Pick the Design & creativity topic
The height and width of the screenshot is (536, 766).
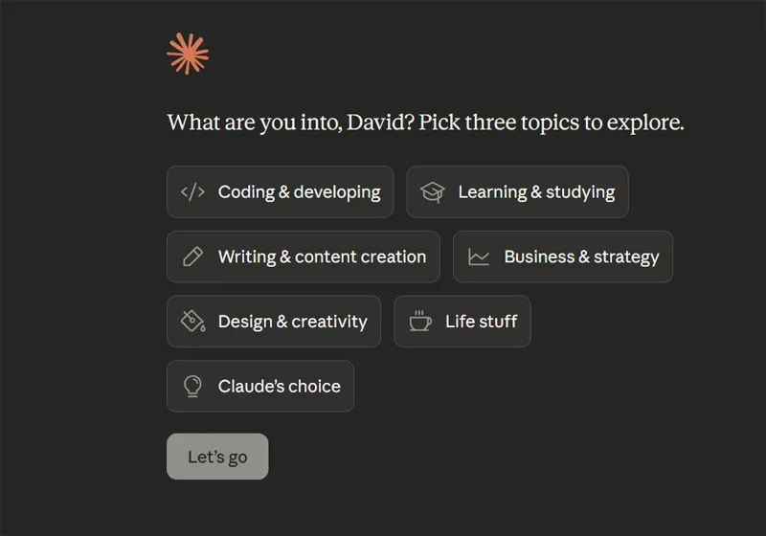(292, 321)
